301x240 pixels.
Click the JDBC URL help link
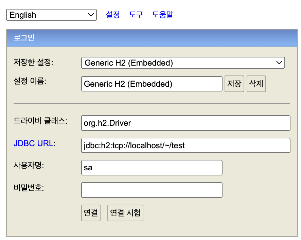pyautogui.click(x=33, y=143)
